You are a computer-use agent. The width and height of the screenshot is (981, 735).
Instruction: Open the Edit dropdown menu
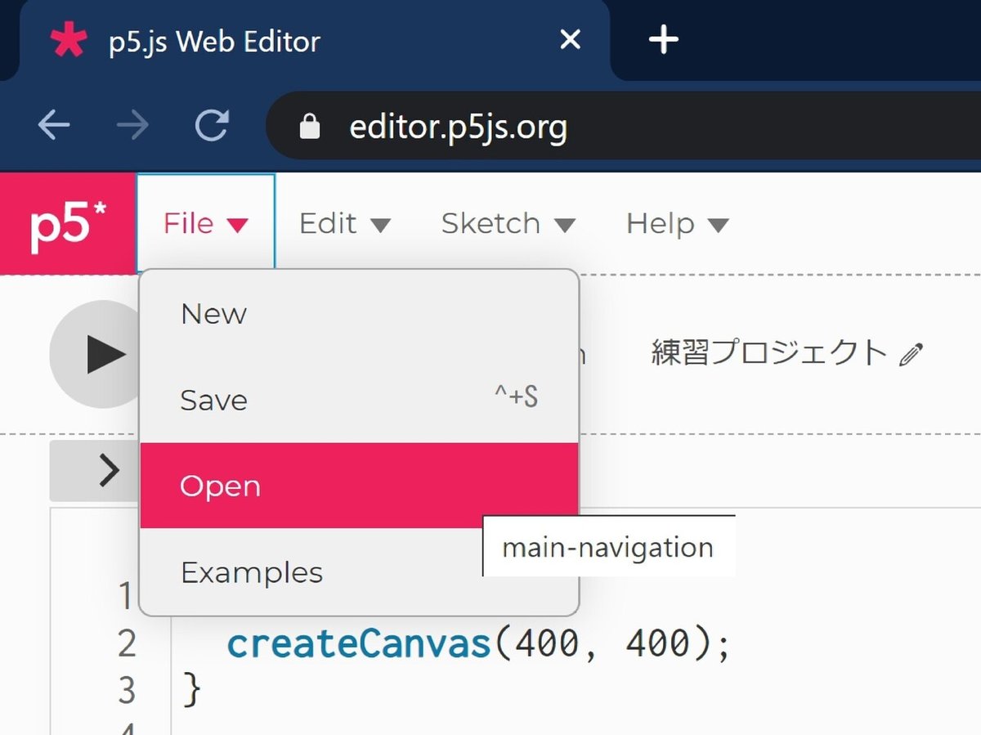tap(344, 224)
